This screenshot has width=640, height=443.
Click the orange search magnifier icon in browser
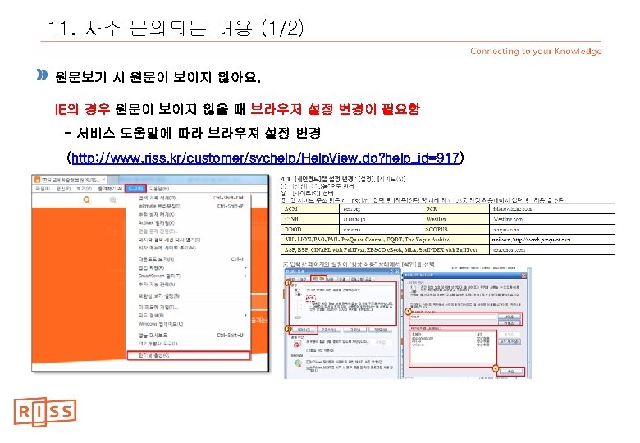coord(87,200)
